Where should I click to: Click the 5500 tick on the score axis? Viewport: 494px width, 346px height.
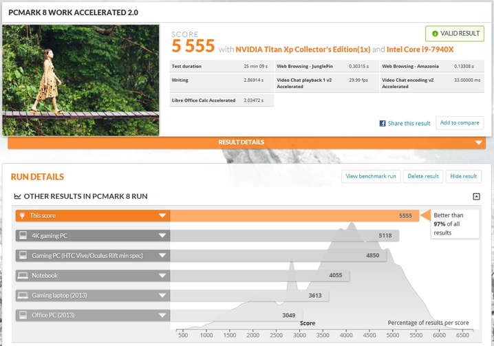(x=416, y=335)
